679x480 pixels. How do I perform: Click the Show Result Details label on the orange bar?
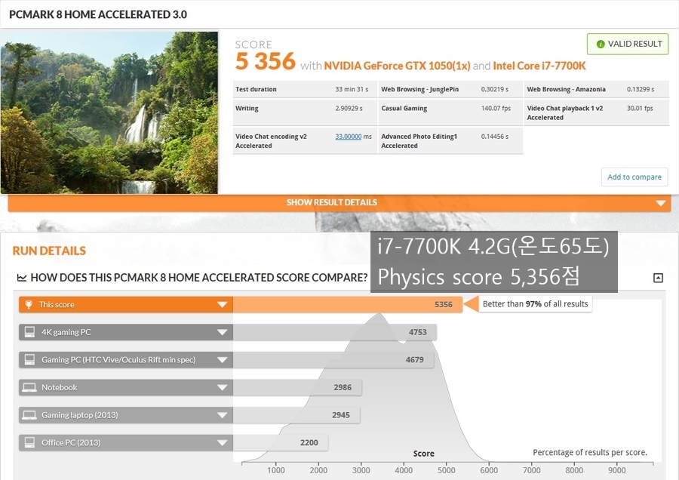(332, 202)
